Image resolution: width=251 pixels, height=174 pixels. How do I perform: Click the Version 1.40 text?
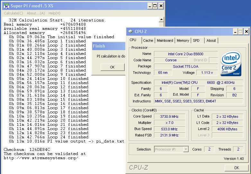click(234, 159)
